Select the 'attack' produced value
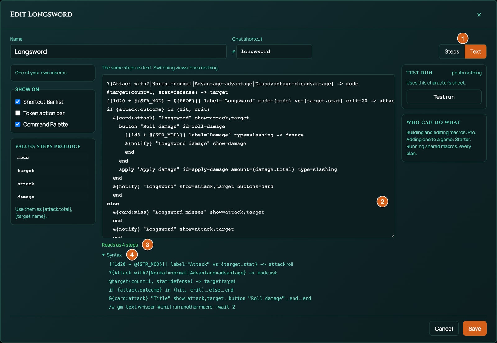The height and width of the screenshot is (343, 497). 26,184
